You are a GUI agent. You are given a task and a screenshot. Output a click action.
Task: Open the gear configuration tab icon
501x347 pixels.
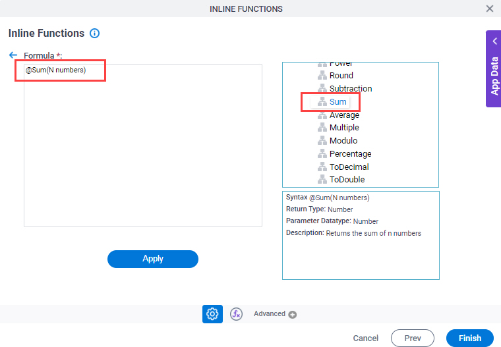(212, 314)
